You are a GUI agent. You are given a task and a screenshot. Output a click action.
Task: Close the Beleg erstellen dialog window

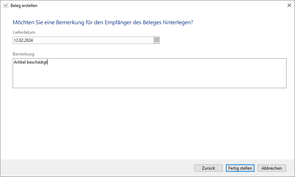[289, 6]
